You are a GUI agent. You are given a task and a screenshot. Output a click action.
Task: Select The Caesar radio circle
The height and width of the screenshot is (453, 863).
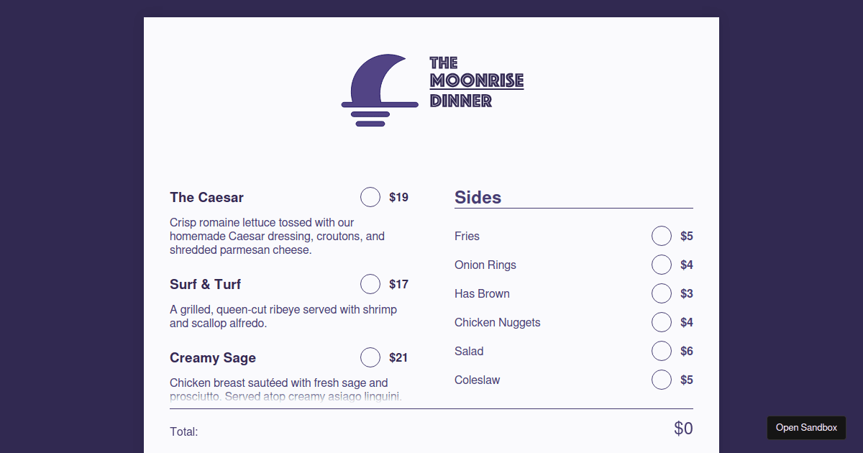(370, 197)
